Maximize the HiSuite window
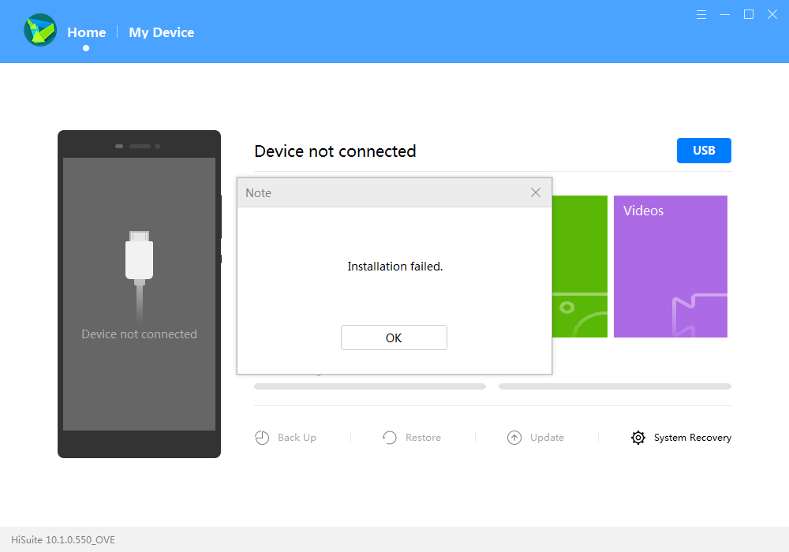 click(x=748, y=14)
